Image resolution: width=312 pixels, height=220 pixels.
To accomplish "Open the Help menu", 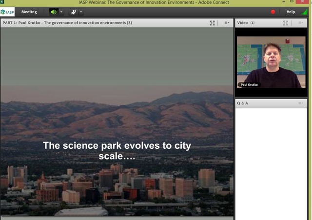I will coord(291,12).
